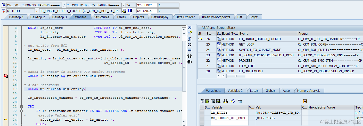Click the third list icon in the Variables toolbar
This screenshot has width=363, height=126.
coord(213,101)
